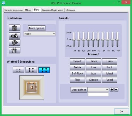Open the user defined preset dropdown

(98, 90)
